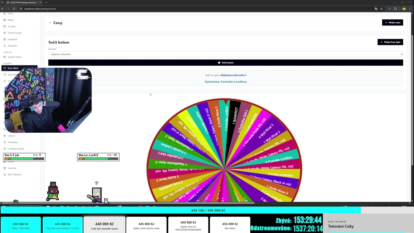Screen dimensions: 414x233
Task: Click the Tetování Cuky goal text
Action: pos(341,226)
